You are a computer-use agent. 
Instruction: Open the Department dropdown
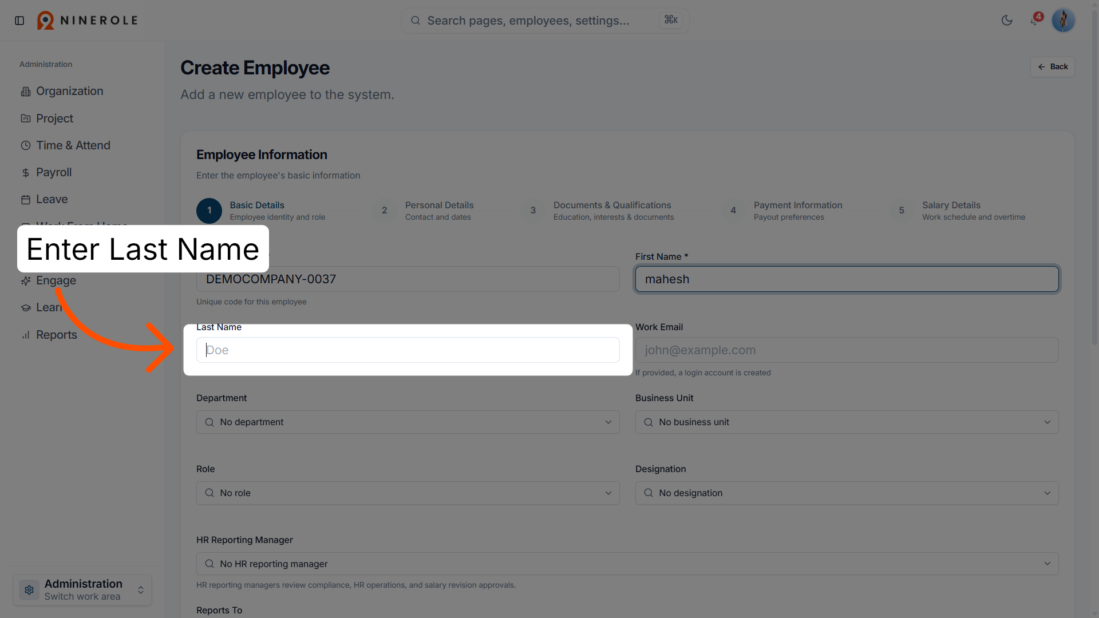[408, 422]
